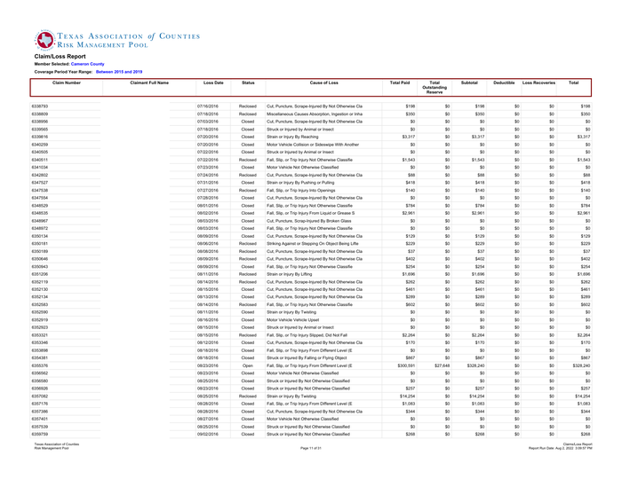
Task: Click loss date 09/02/2016
Action: pos(208,435)
